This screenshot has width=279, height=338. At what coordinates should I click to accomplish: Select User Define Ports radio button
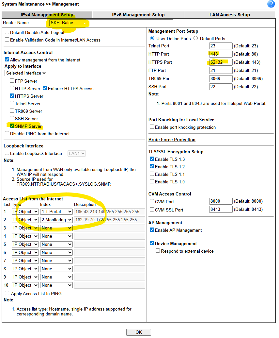coord(152,38)
